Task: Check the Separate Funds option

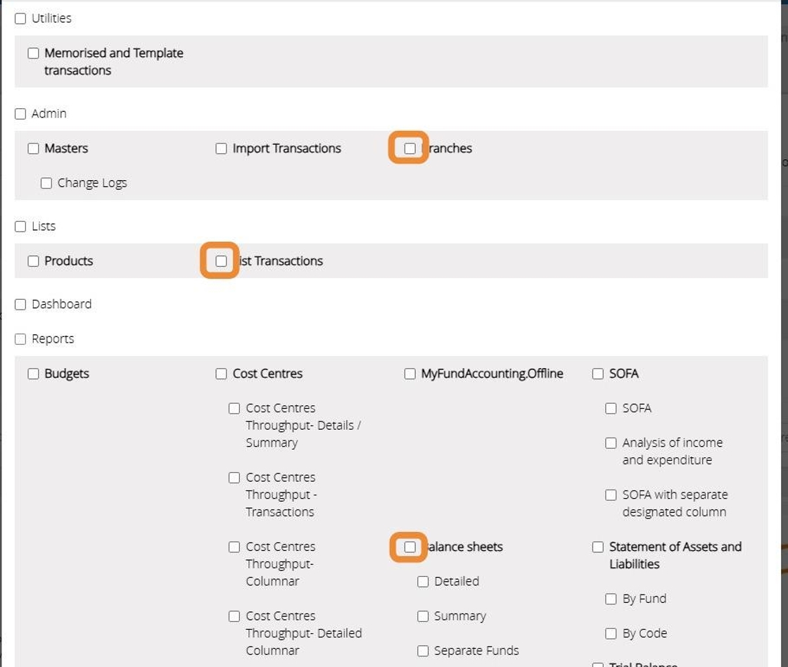Action: coord(423,651)
